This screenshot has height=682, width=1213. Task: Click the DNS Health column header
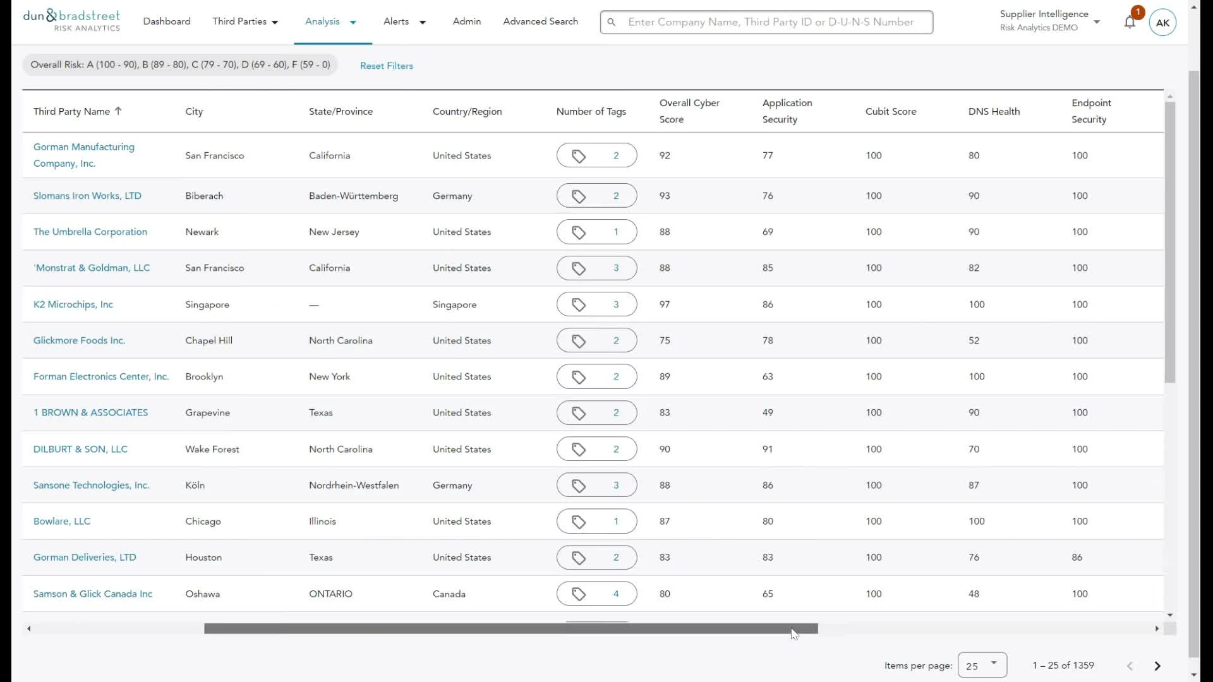(x=994, y=111)
